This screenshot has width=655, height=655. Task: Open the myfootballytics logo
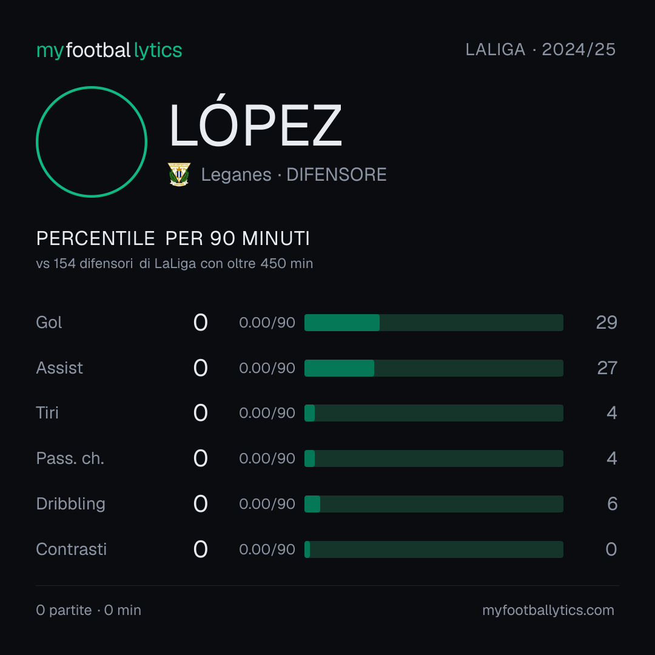[x=109, y=50]
